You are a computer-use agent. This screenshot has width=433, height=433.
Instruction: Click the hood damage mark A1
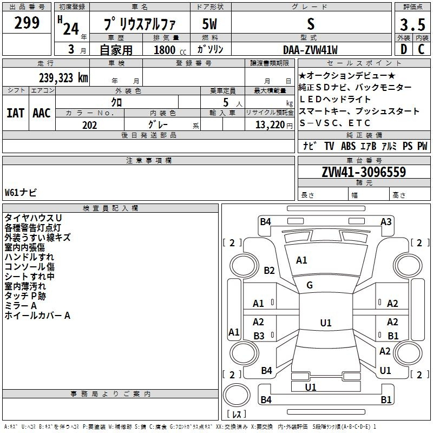click(x=301, y=260)
